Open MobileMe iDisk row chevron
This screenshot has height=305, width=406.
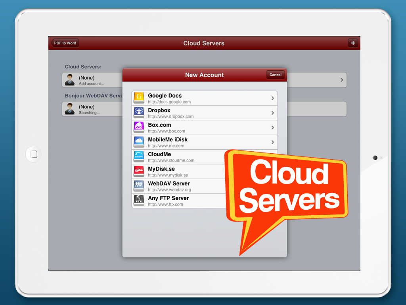tap(272, 142)
